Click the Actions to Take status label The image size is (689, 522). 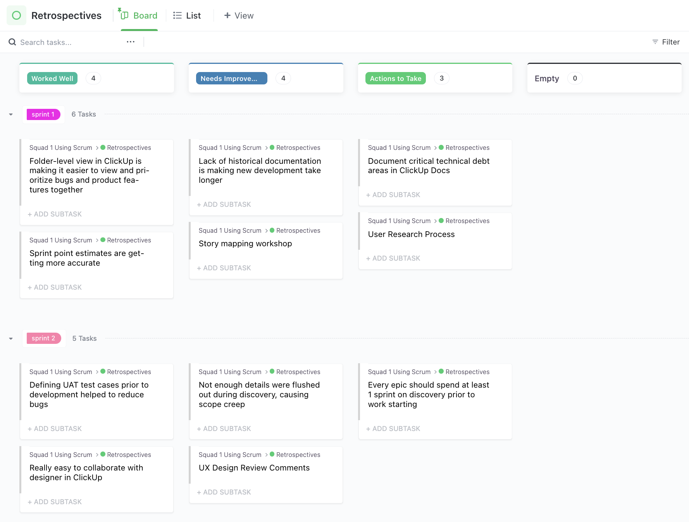tap(396, 78)
